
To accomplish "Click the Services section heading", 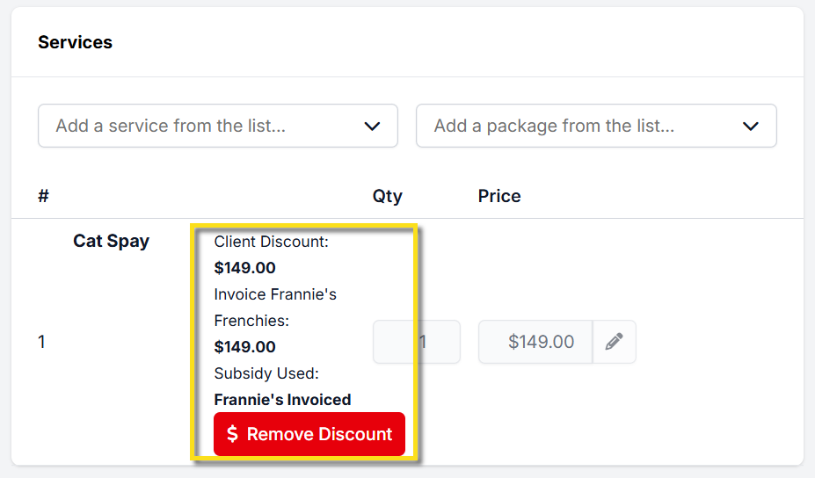I will 75,42.
